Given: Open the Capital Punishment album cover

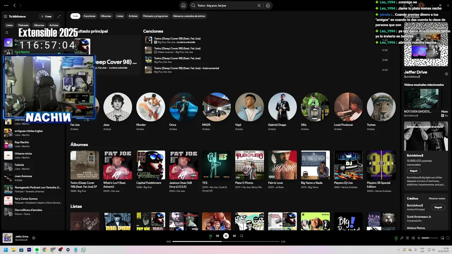Looking at the screenshot, I should 150,165.
